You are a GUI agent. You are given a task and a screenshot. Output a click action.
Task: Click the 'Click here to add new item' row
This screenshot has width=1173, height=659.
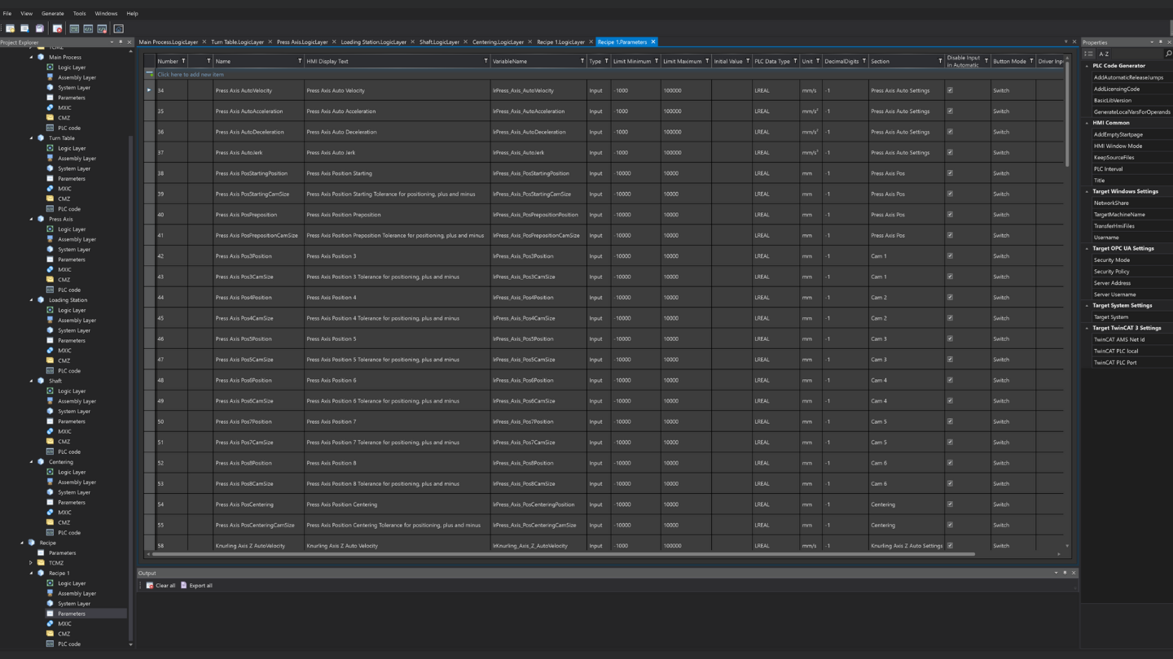click(191, 74)
